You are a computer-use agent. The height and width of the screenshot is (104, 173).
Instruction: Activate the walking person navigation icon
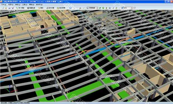106,8
